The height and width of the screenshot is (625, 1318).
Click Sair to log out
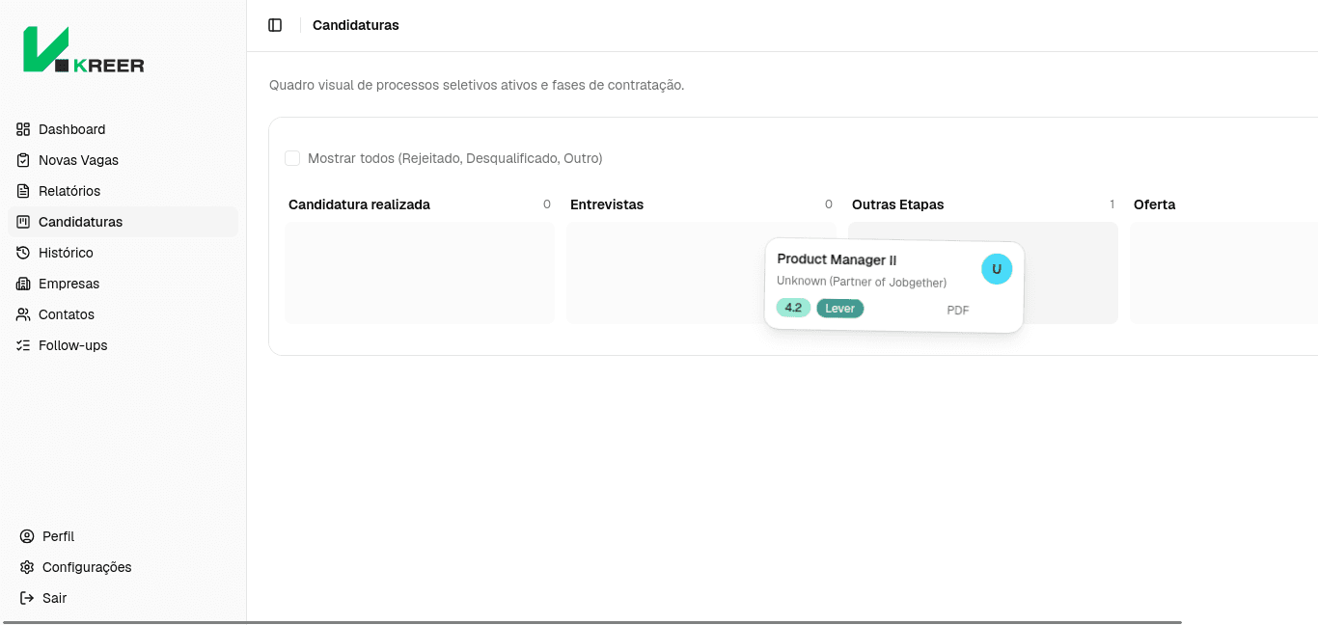tap(123, 598)
